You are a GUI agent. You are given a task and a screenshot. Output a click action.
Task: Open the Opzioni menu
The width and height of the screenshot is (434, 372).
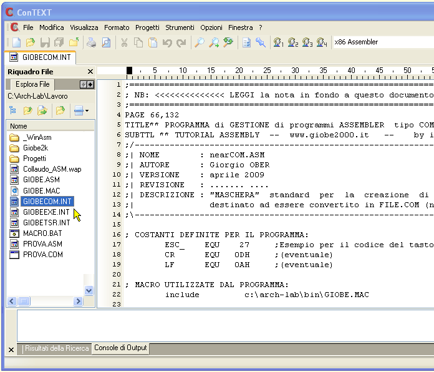211,27
